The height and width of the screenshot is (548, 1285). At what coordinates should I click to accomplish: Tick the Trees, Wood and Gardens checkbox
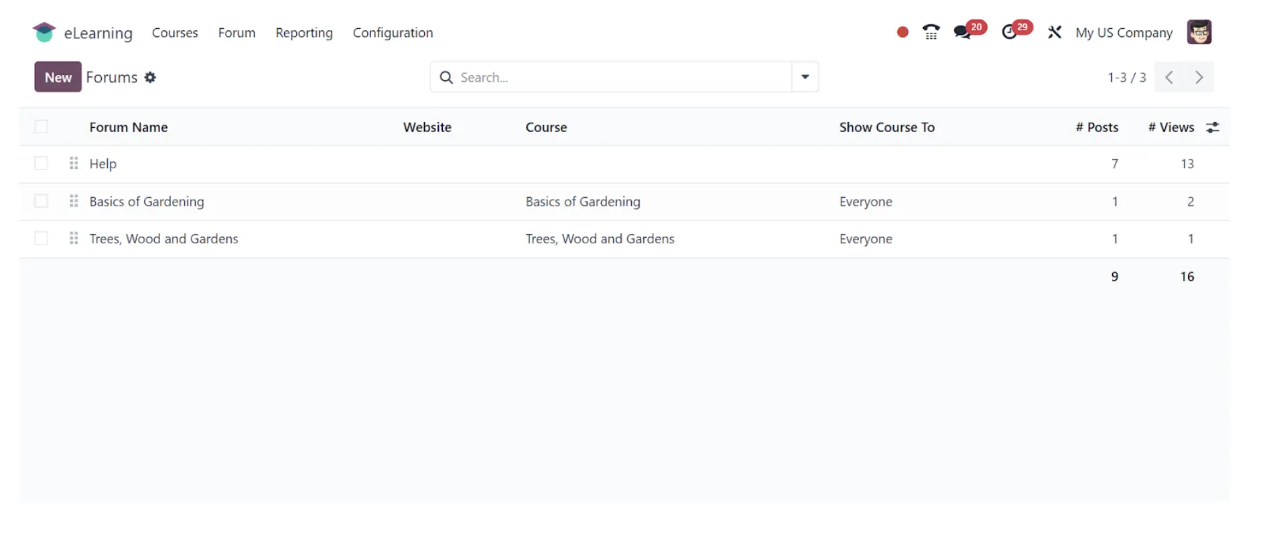42,238
